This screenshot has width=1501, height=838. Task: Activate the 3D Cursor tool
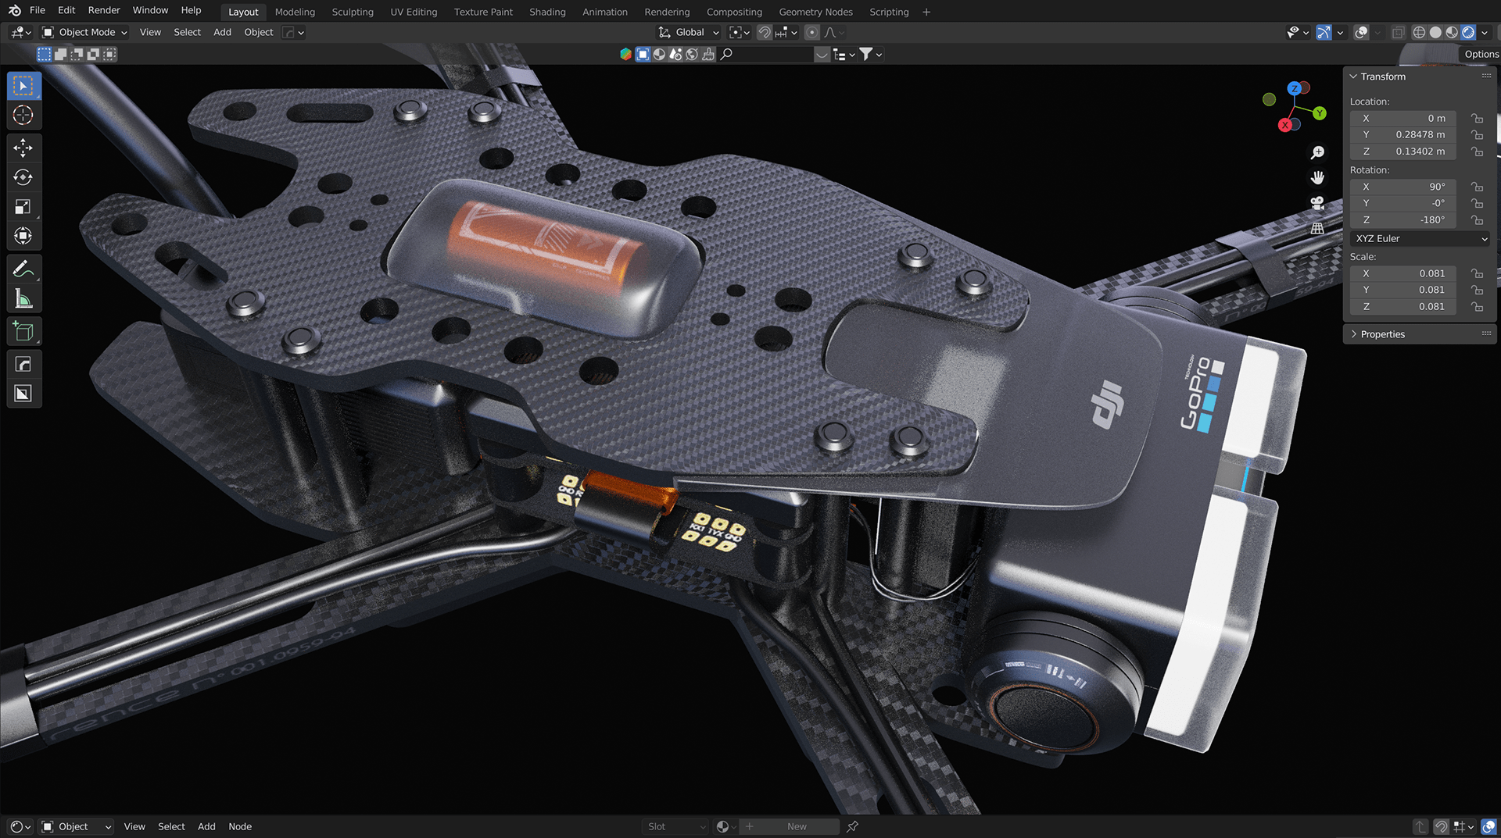point(23,116)
